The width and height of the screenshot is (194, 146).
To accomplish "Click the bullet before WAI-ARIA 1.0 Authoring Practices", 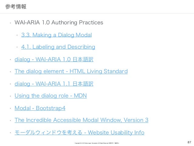I will tap(11, 23).
